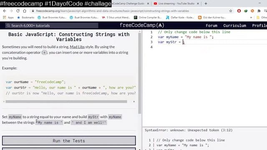This screenshot has height=150, width=267.
Task: Place cursor on editor line 2 myName
Action: [x=172, y=37]
